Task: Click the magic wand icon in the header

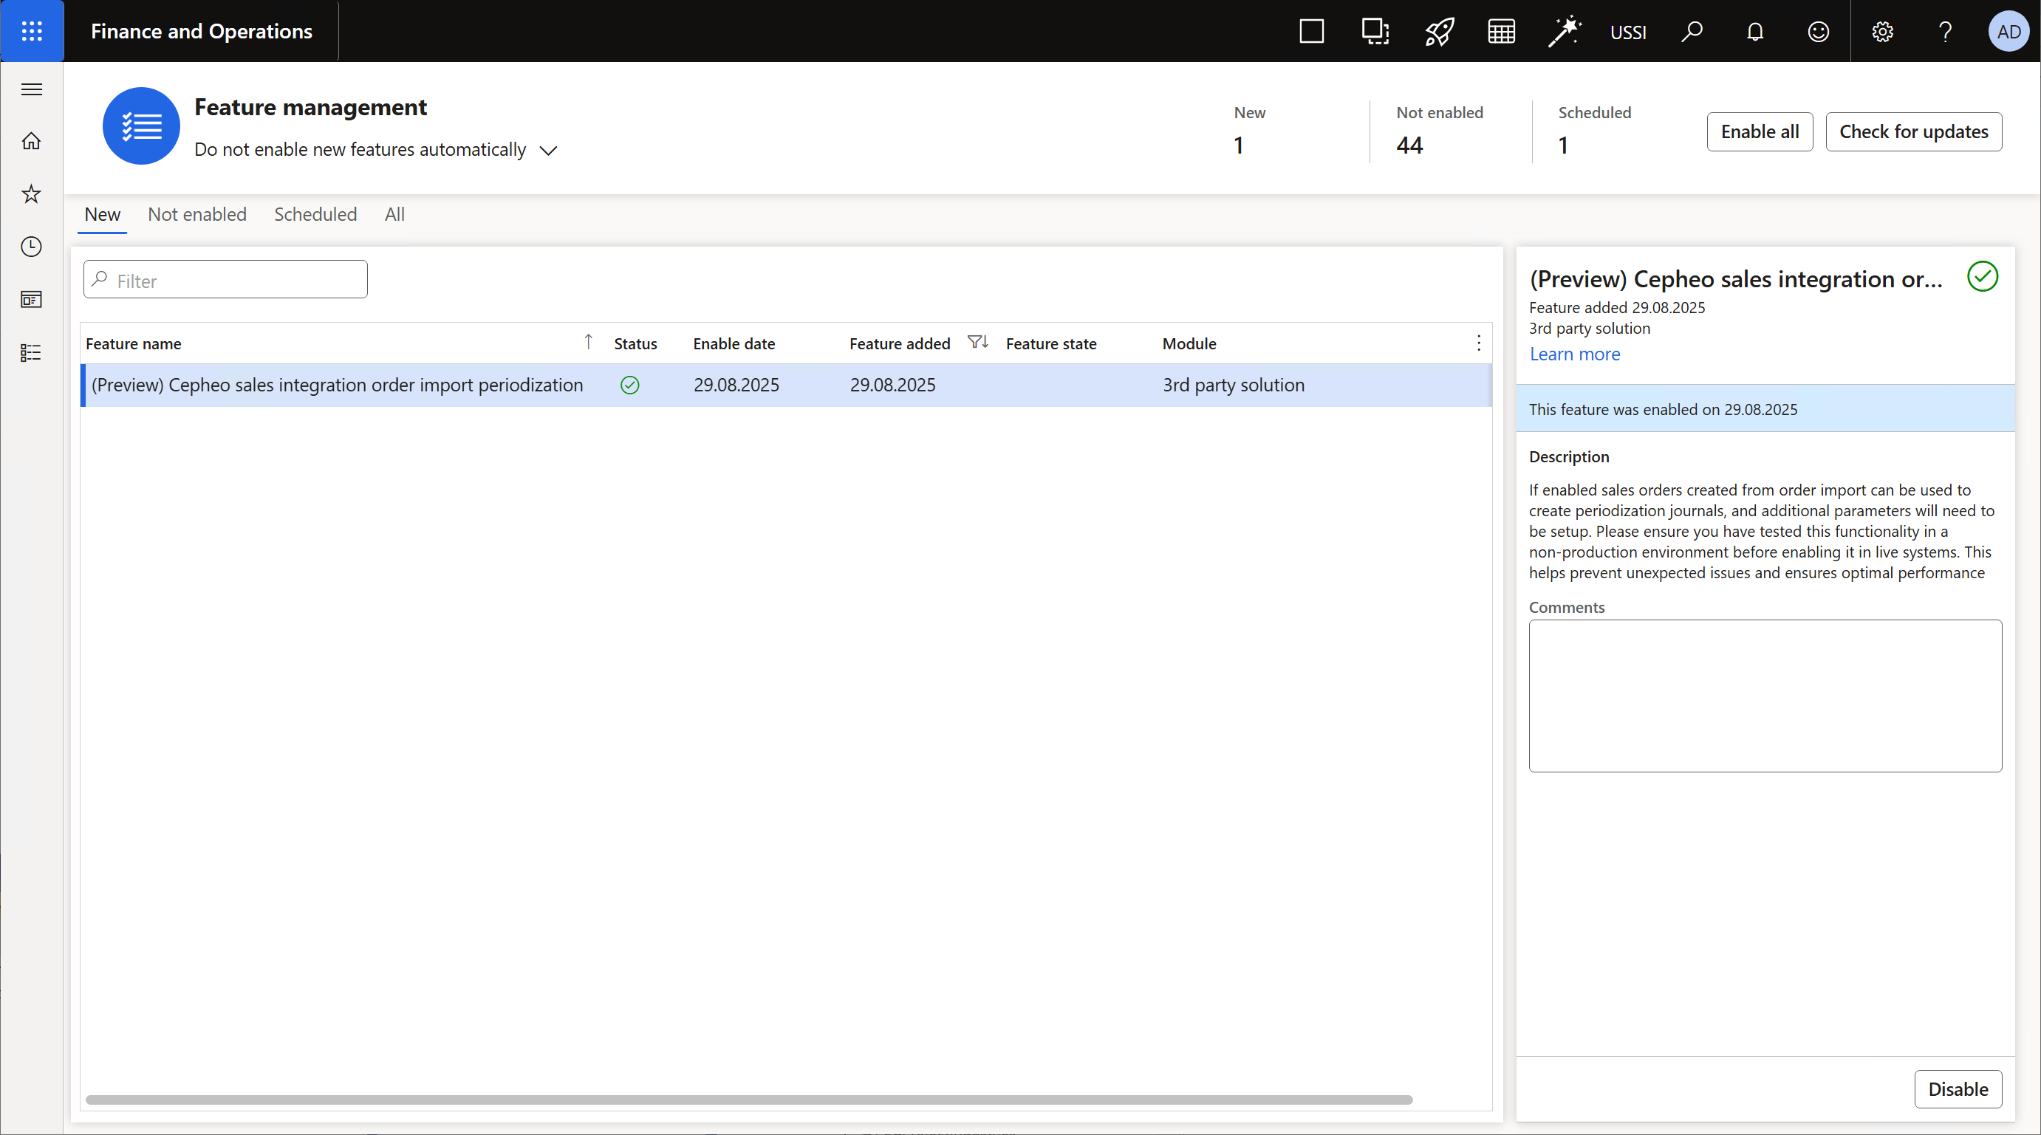Action: (1564, 32)
